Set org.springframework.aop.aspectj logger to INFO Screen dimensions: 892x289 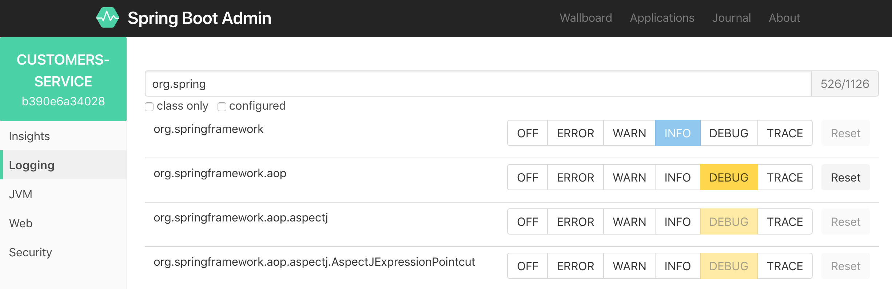tap(677, 222)
